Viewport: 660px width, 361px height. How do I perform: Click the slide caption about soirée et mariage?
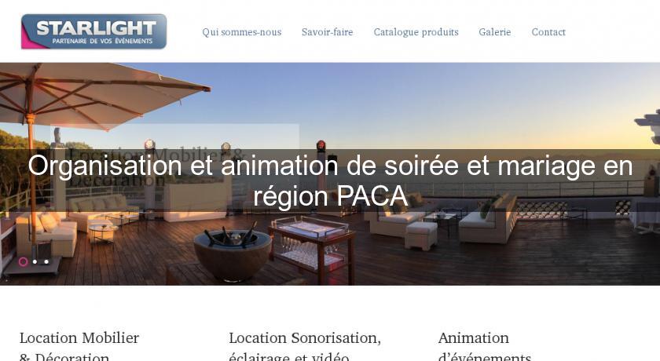(x=330, y=180)
